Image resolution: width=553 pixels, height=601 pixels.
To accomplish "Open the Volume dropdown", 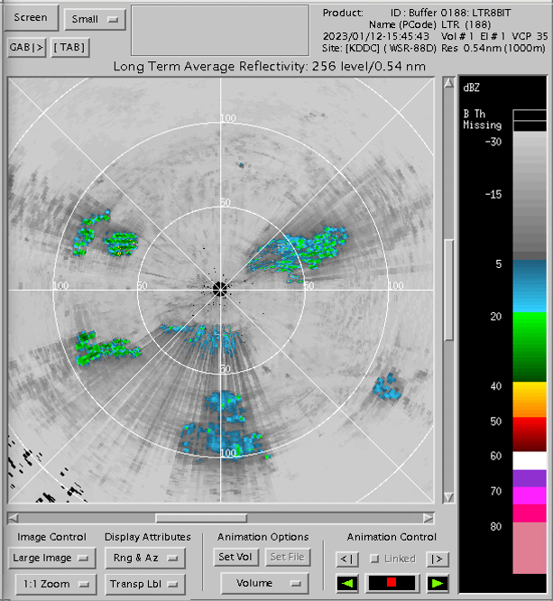I will pyautogui.click(x=264, y=583).
